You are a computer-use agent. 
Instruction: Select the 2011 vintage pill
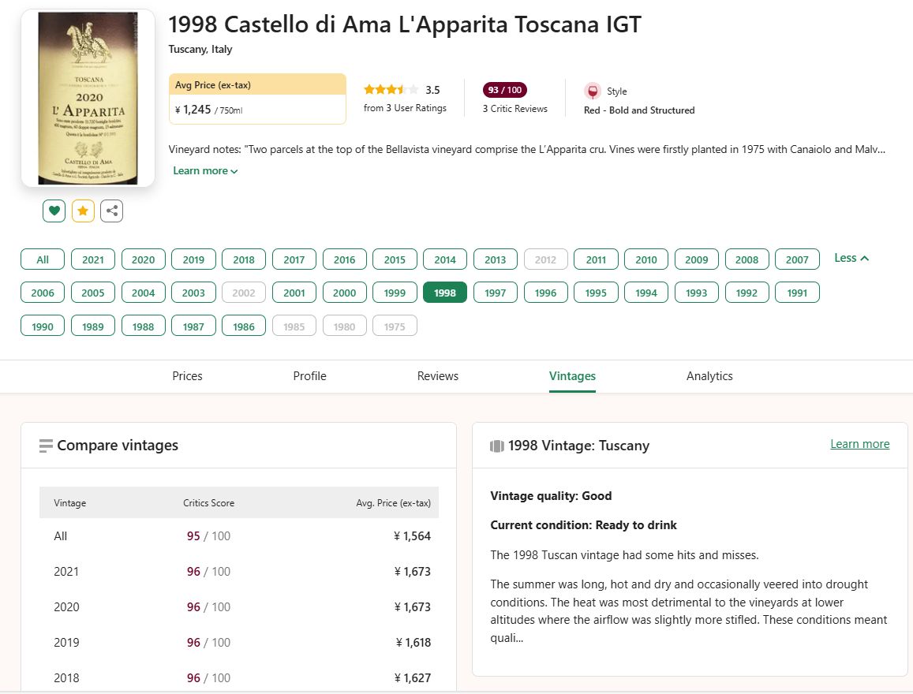pos(596,259)
